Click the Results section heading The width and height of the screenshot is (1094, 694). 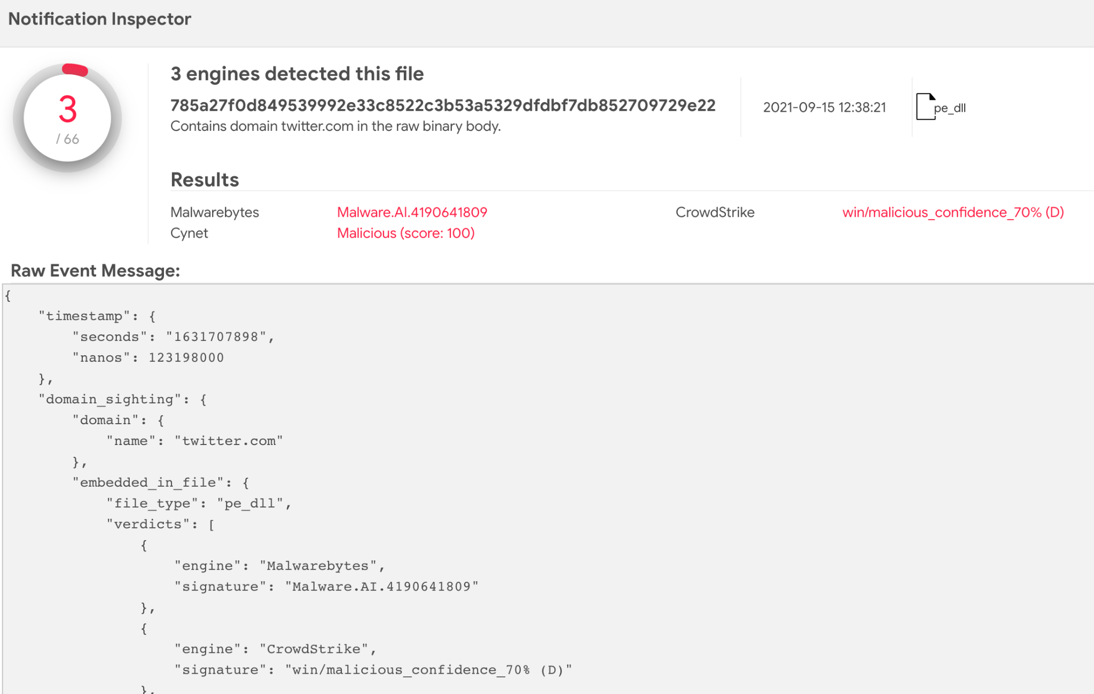pos(205,180)
